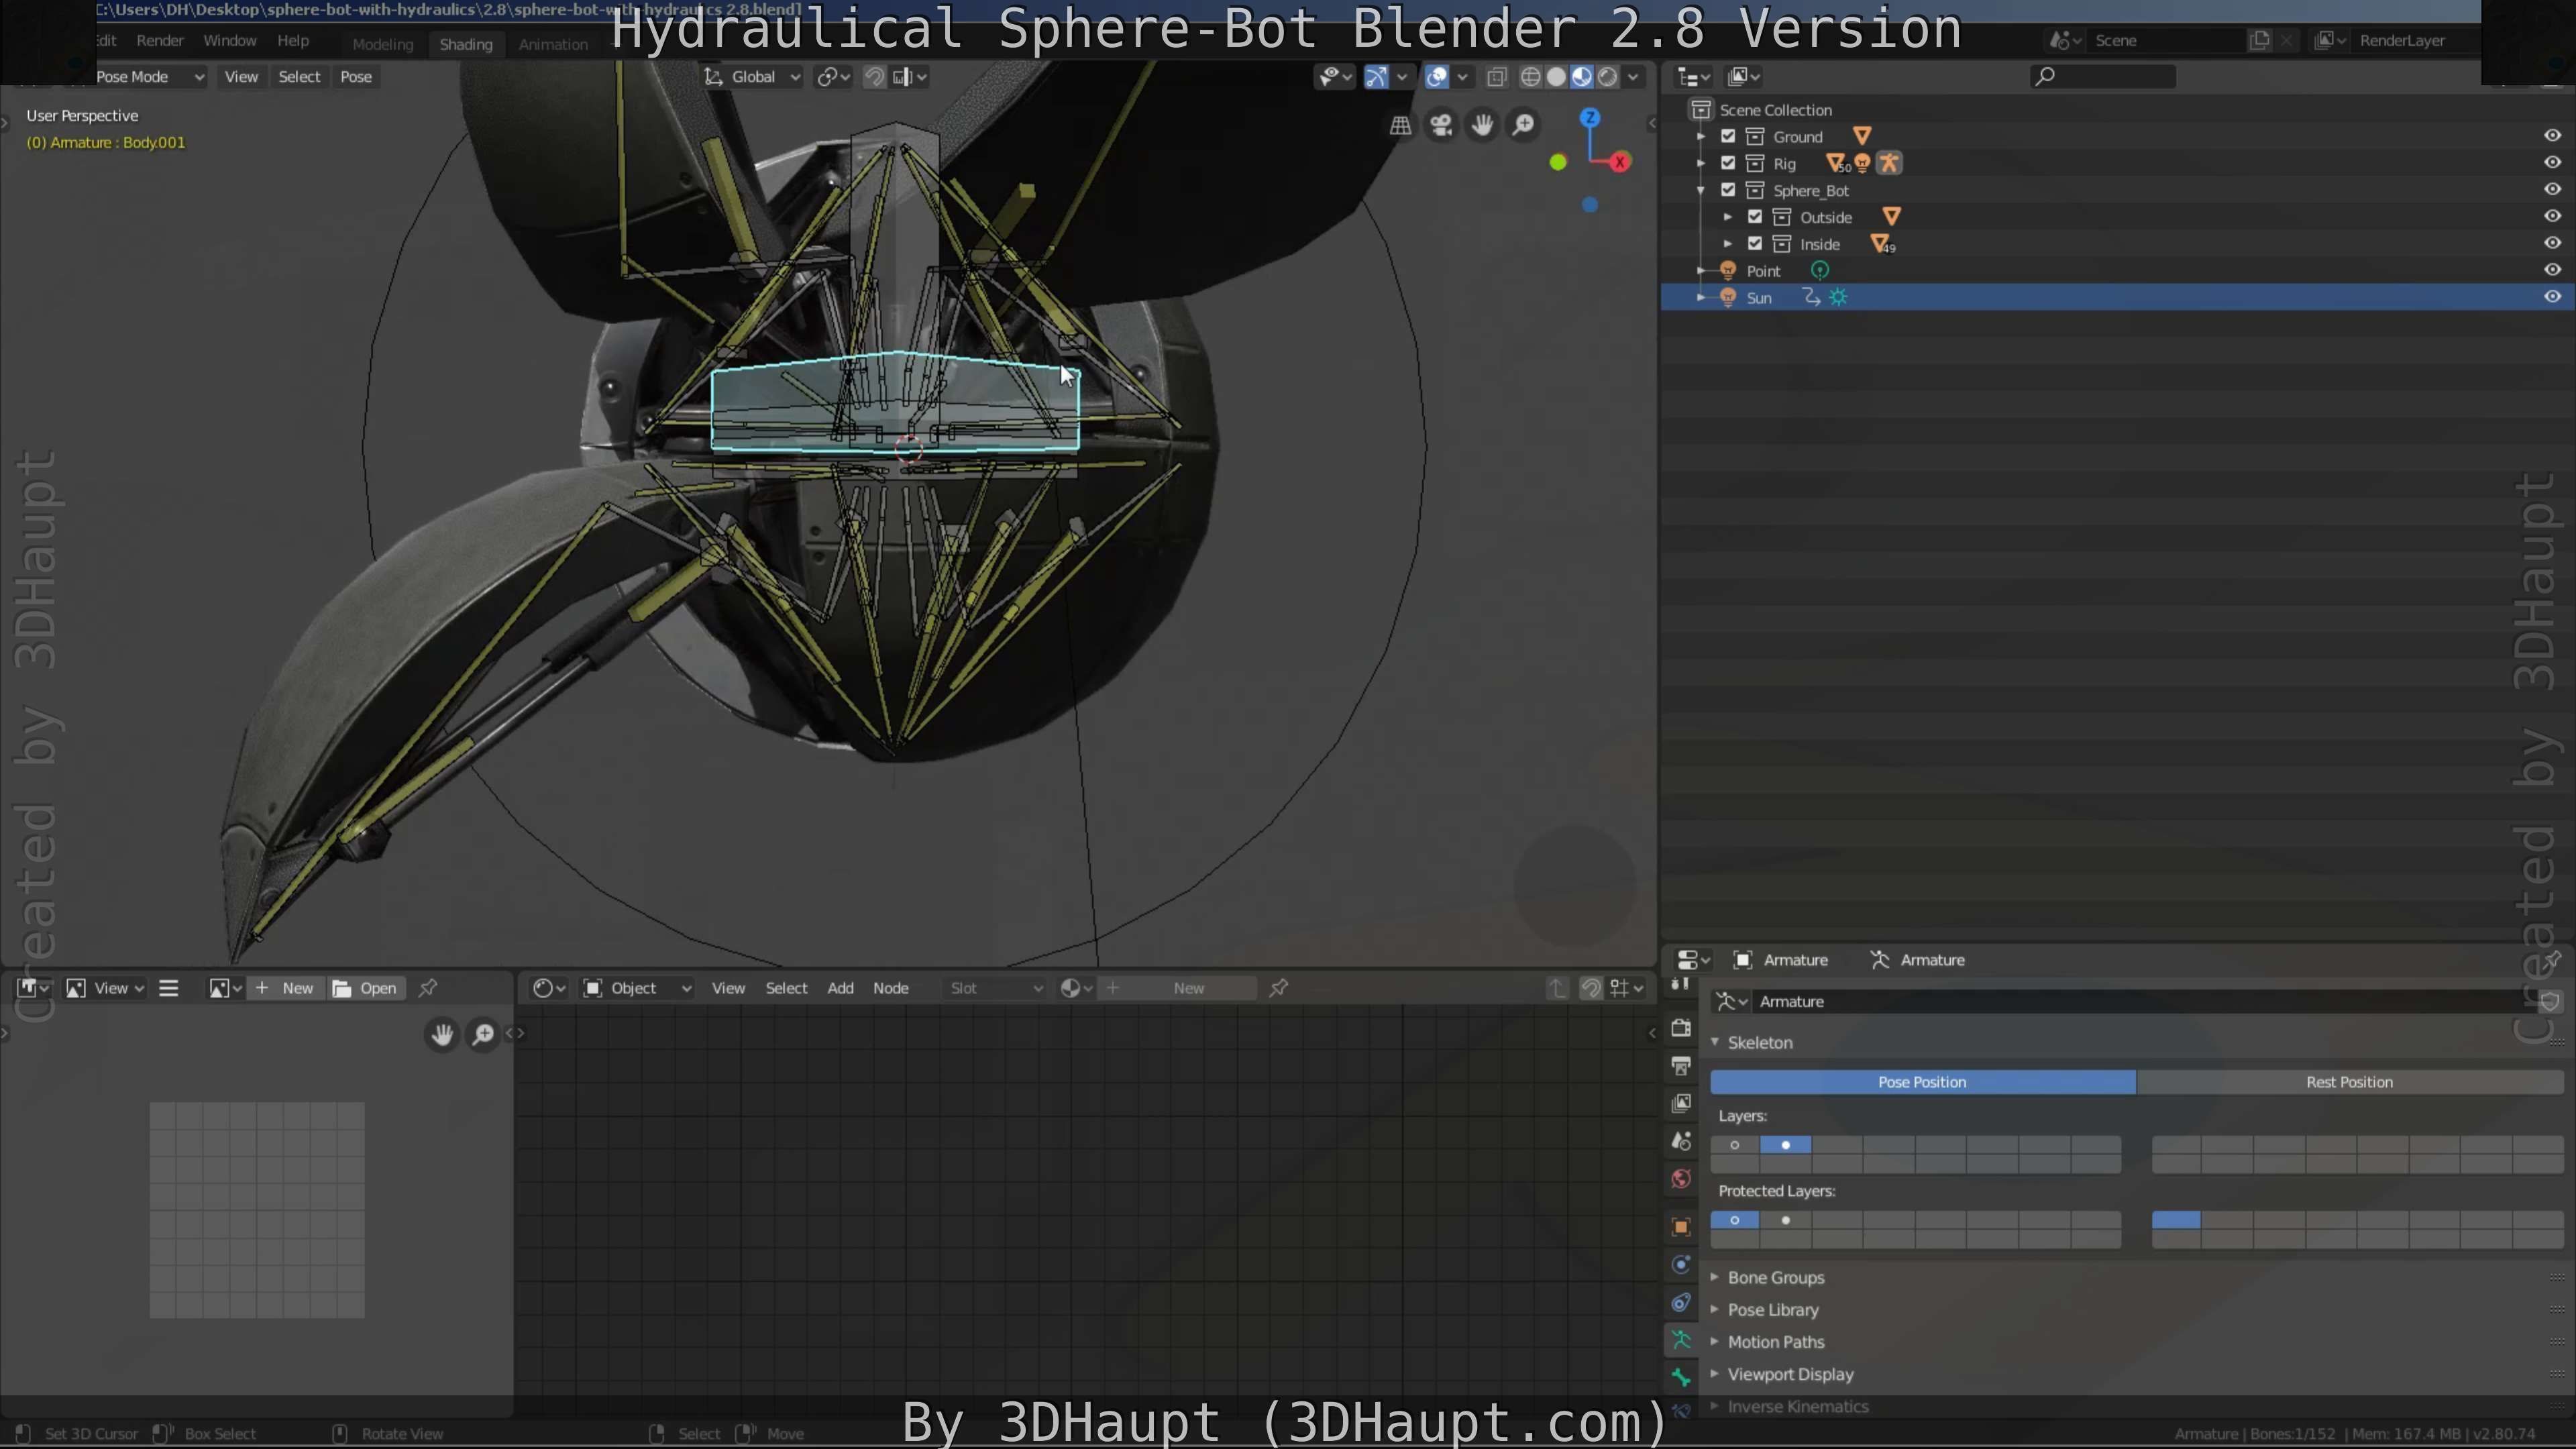Open the Pose menu in viewport header

(356, 77)
